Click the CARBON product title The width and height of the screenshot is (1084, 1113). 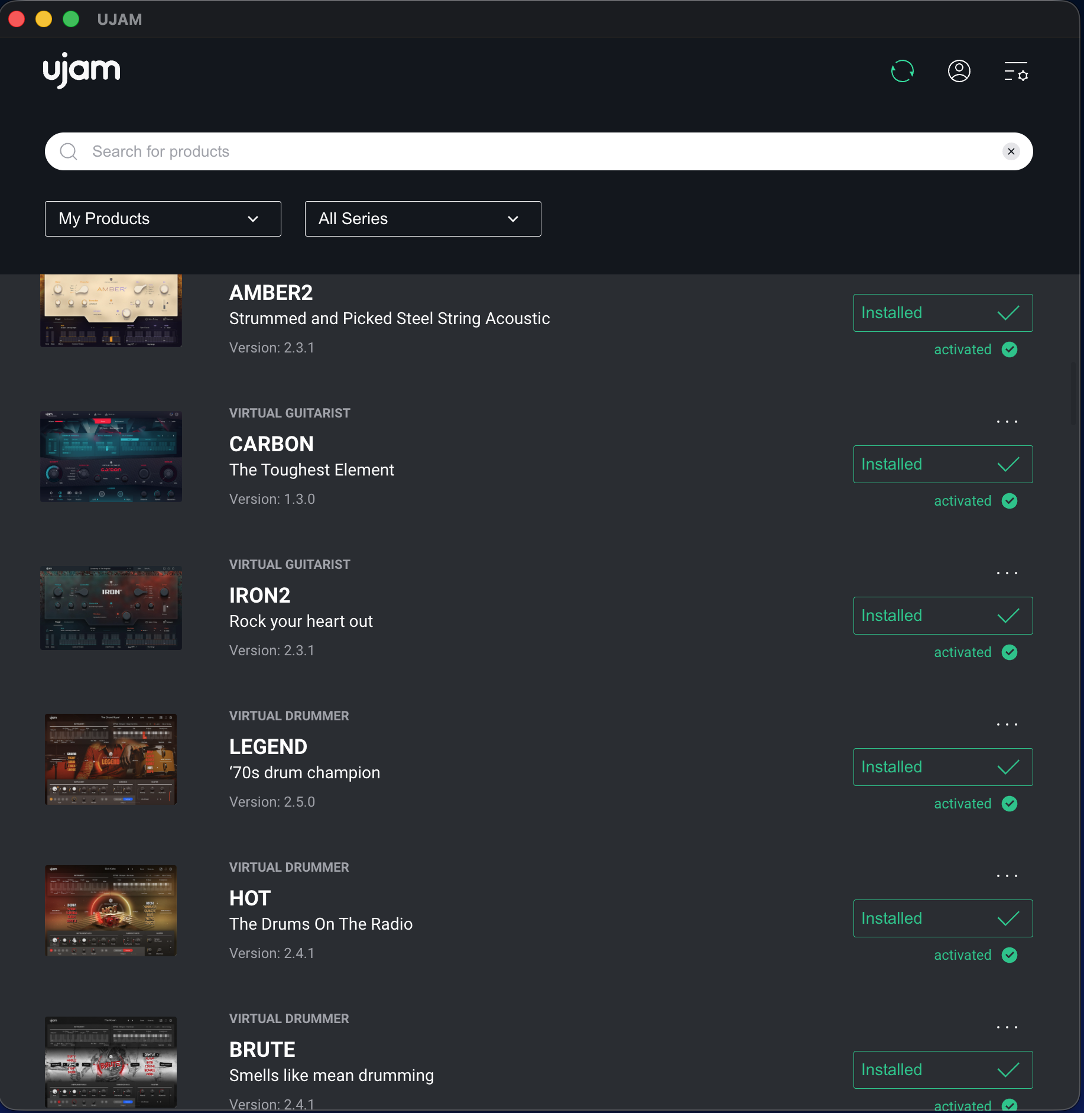(271, 444)
